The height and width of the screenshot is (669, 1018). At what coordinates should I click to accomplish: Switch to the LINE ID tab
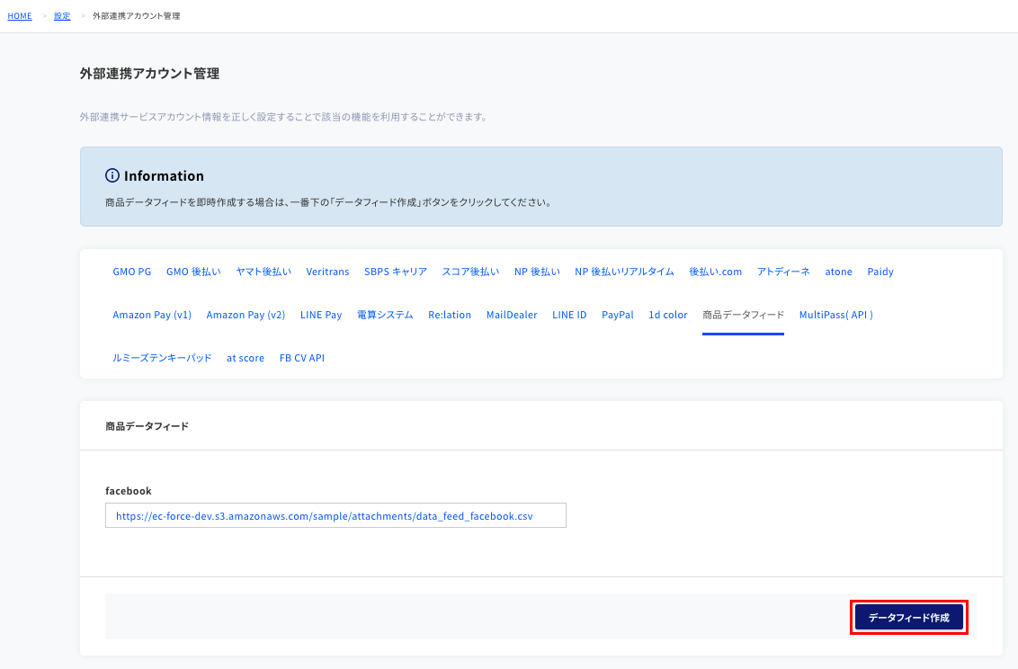click(569, 315)
